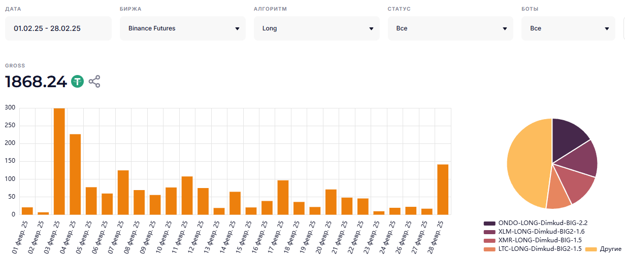Click LTC-LONG-Dimkud-BIG2-1.5 legend color swatch
625x259 pixels.
coord(489,249)
